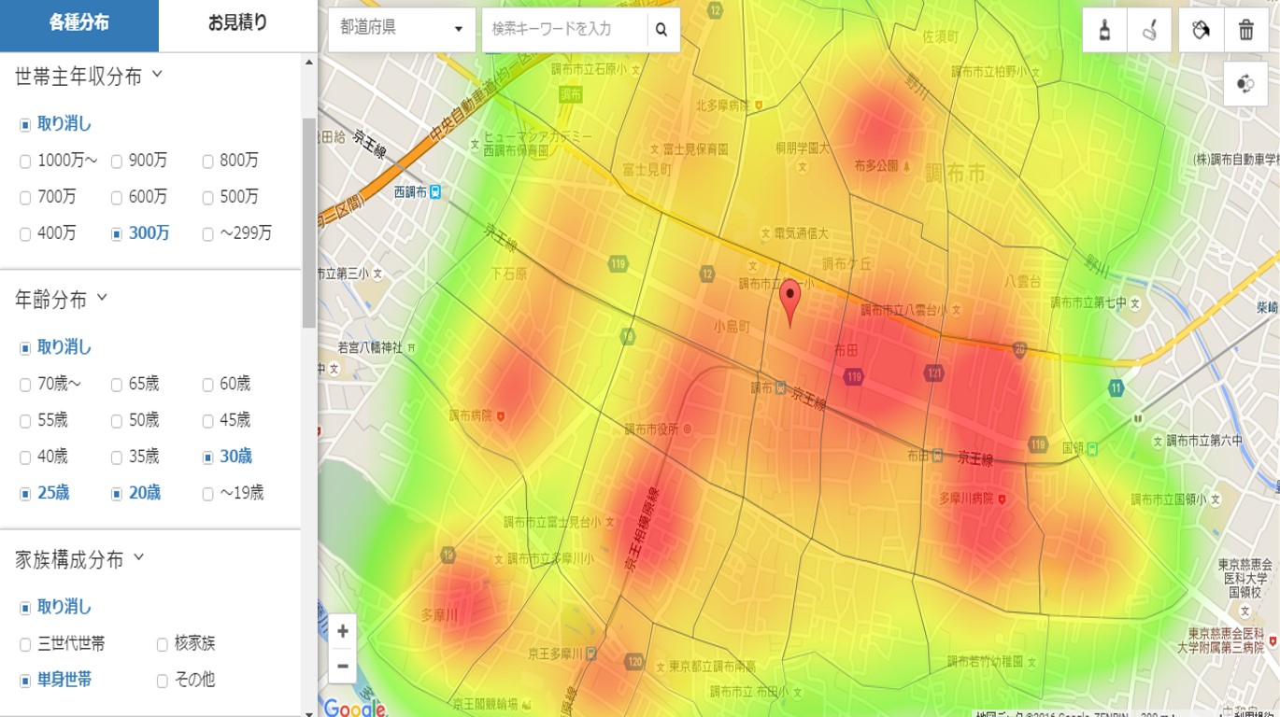The width and height of the screenshot is (1280, 717).
Task: Click the 国領 station icon
Action: pyautogui.click(x=1092, y=448)
